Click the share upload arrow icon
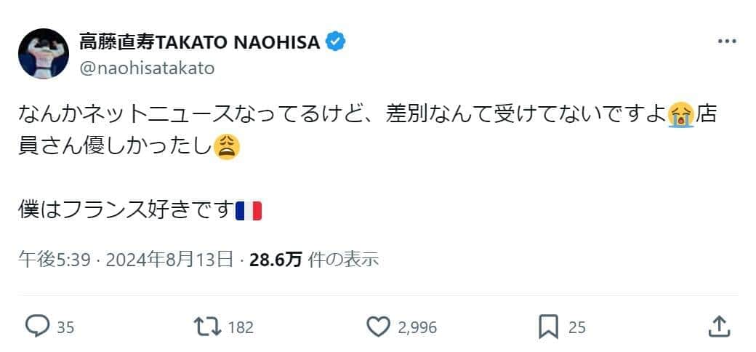Viewport: 756px width, 352px height. pyautogui.click(x=717, y=327)
